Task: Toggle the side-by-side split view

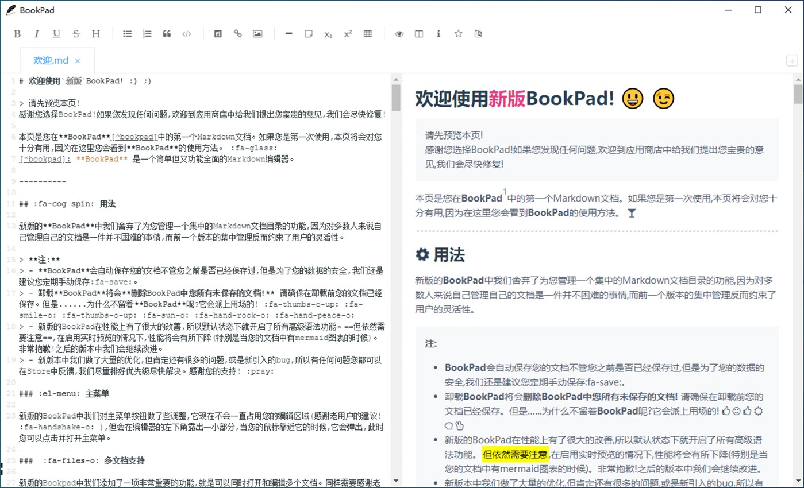Action: [x=419, y=34]
